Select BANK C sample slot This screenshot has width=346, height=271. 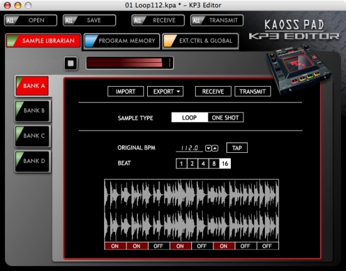(x=33, y=136)
